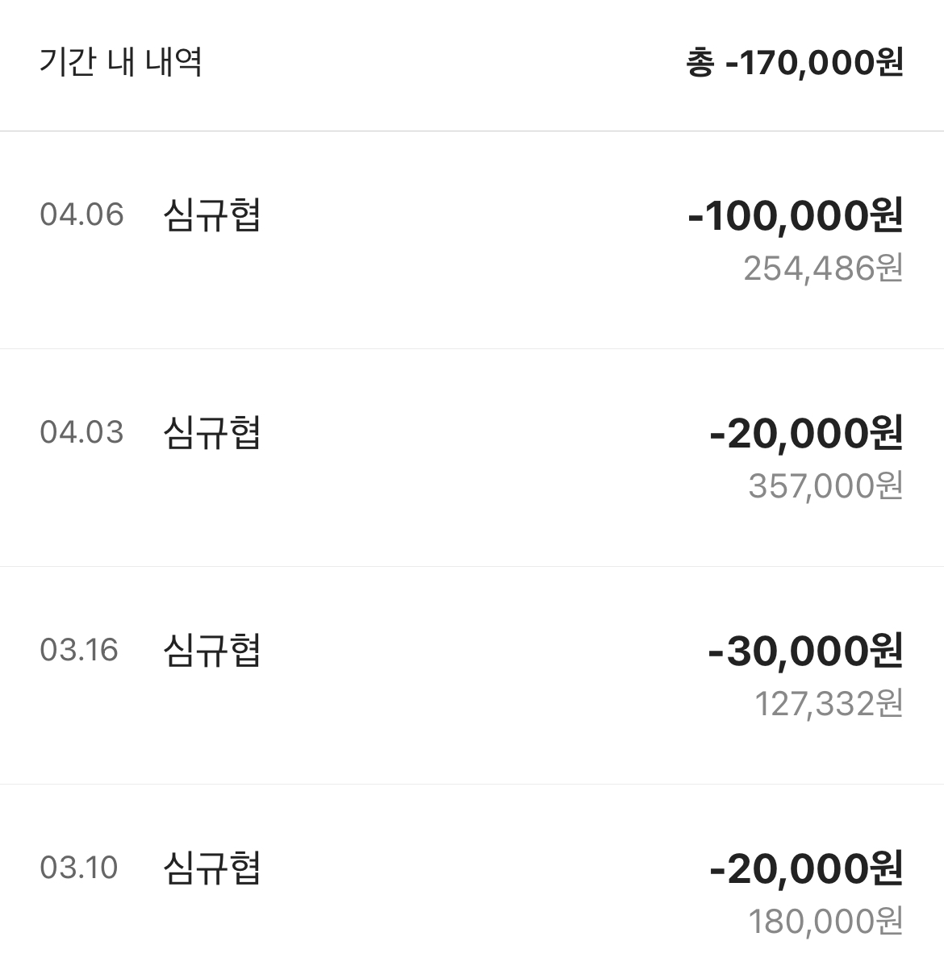Click the 총 label before the total
This screenshot has height=966, width=944.
(700, 63)
